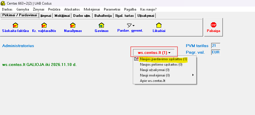Click the Centas coins app icon

[x=3, y=3]
